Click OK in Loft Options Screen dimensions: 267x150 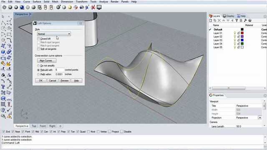click(x=41, y=80)
